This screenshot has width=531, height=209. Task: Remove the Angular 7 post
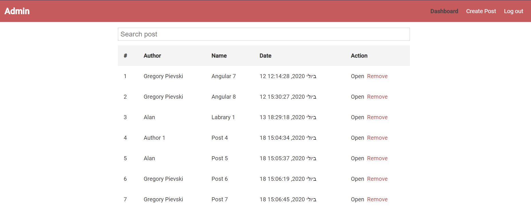pos(377,76)
